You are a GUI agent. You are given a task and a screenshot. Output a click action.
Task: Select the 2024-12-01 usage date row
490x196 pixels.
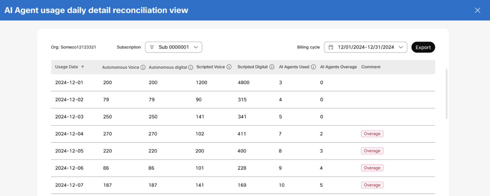(69, 83)
